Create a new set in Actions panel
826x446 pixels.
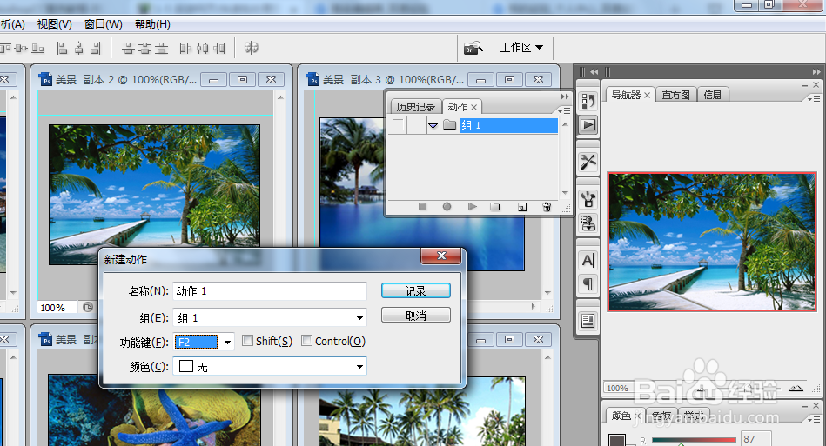(494, 207)
